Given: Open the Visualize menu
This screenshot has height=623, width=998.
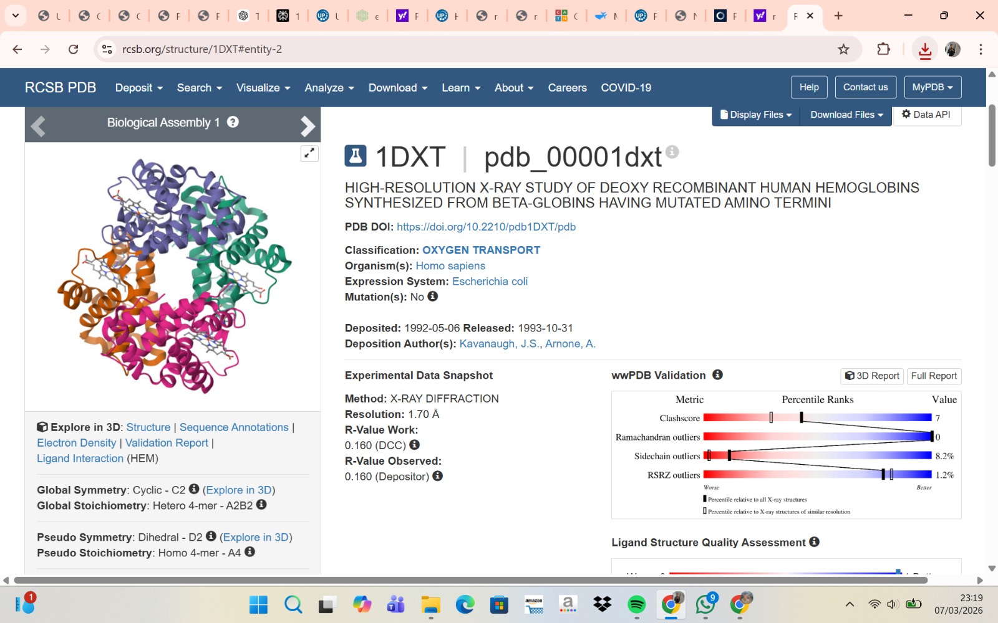Looking at the screenshot, I should [263, 88].
